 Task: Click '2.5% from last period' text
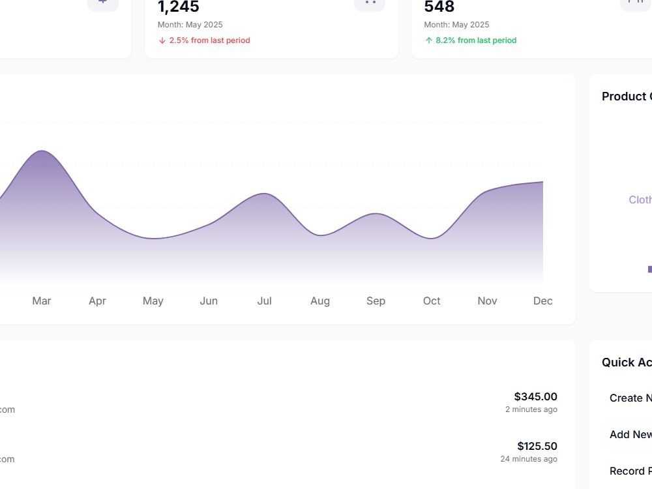209,40
